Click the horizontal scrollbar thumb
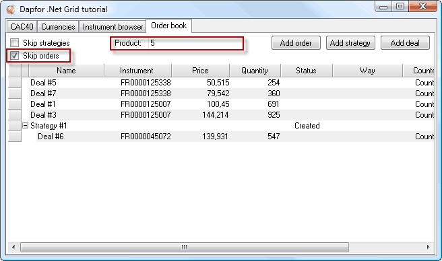This screenshot has height=261, width=442. (185, 247)
